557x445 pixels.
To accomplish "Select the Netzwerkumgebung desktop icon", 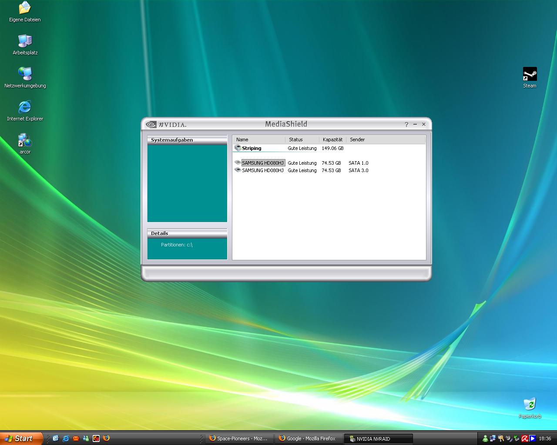I will point(25,78).
